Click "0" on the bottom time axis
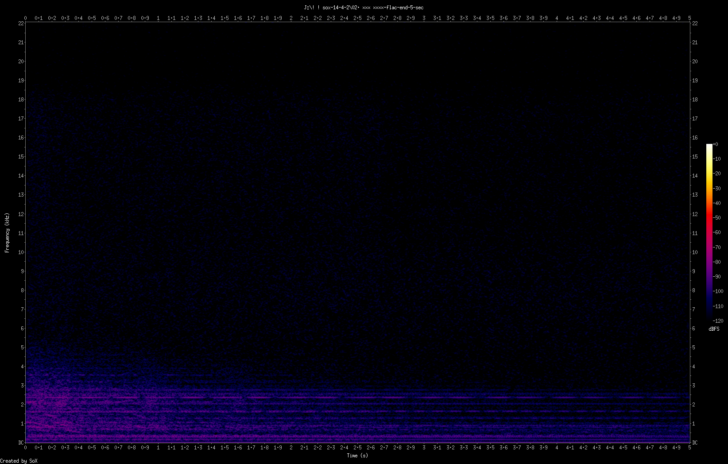 (x=25, y=448)
